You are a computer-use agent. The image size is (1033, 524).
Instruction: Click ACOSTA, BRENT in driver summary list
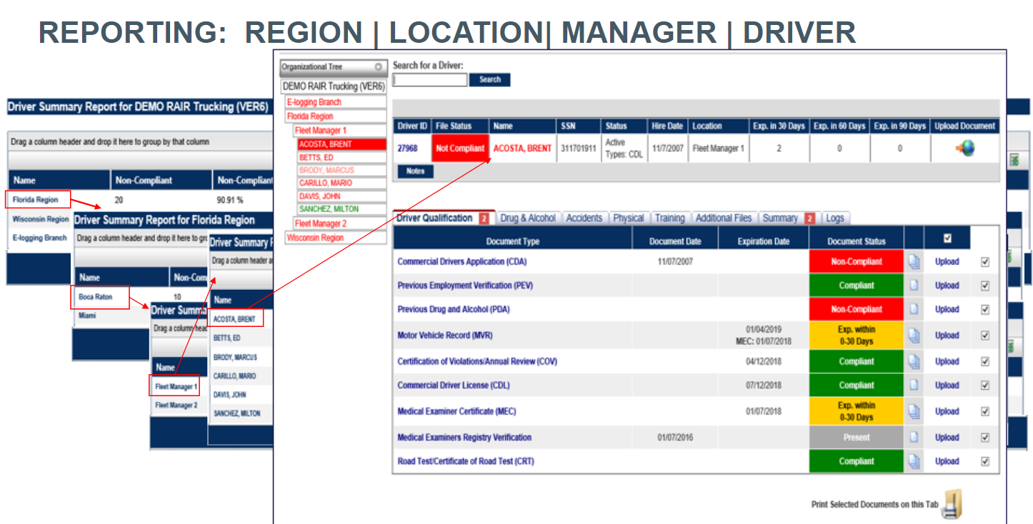click(x=234, y=319)
